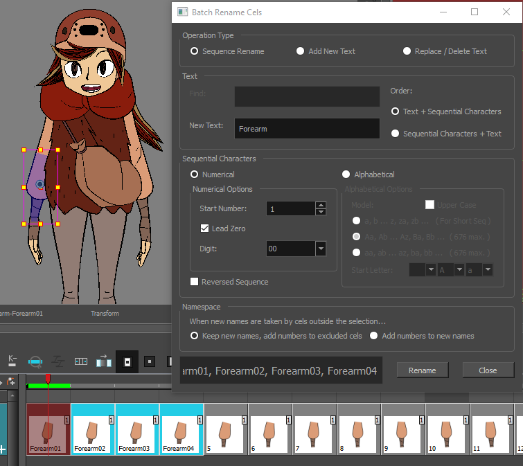Select Aa, Ab ... Az 676 max model

pyautogui.click(x=356, y=237)
